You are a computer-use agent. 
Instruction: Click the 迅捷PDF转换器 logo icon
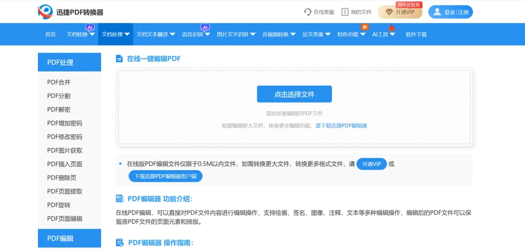46,12
